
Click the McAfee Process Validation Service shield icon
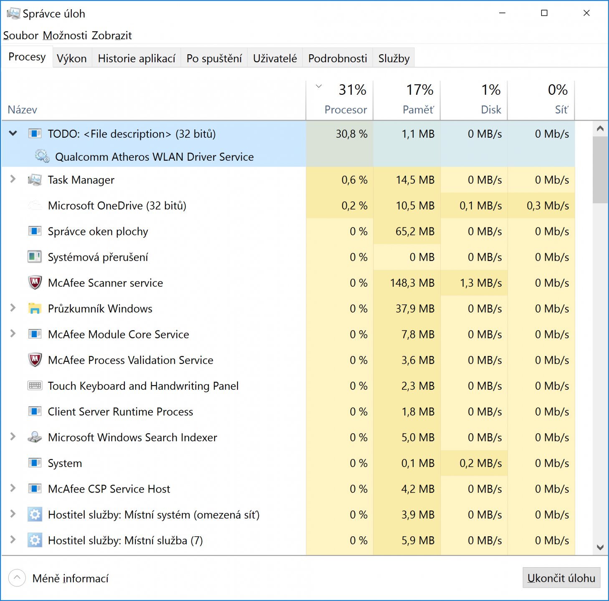point(35,360)
